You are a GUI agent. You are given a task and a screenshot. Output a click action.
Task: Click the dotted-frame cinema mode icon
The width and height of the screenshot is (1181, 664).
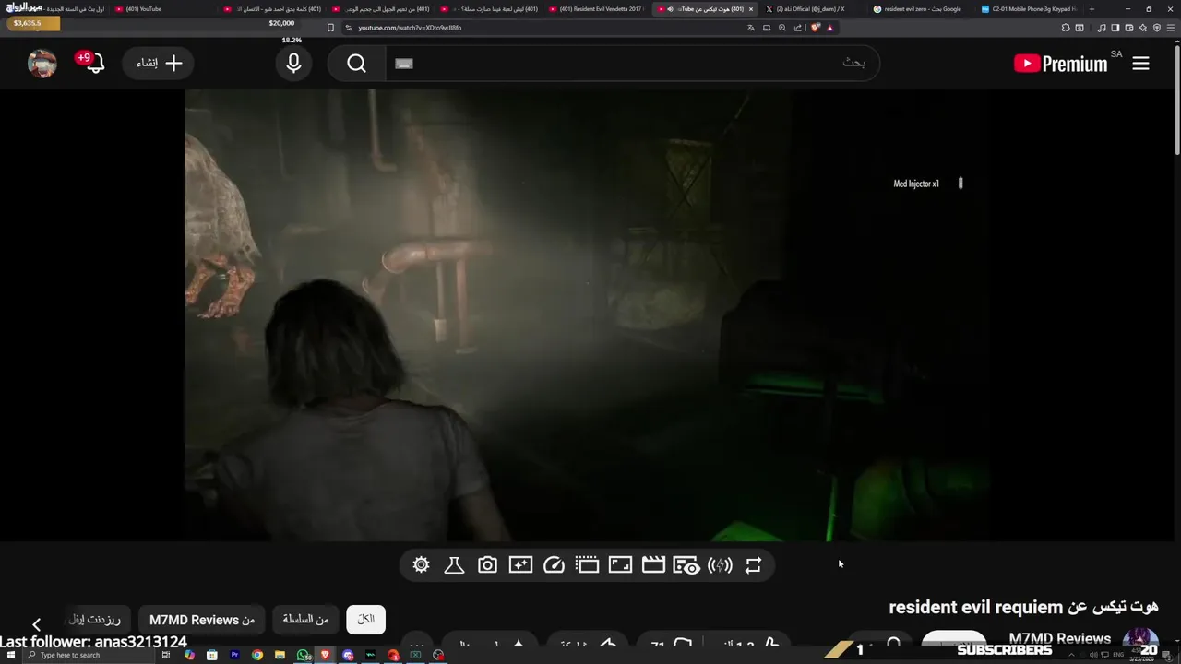pos(587,565)
